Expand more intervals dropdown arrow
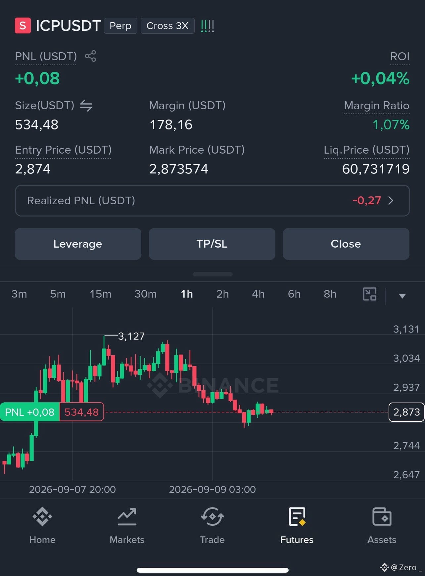Image resolution: width=425 pixels, height=576 pixels. pyautogui.click(x=402, y=296)
